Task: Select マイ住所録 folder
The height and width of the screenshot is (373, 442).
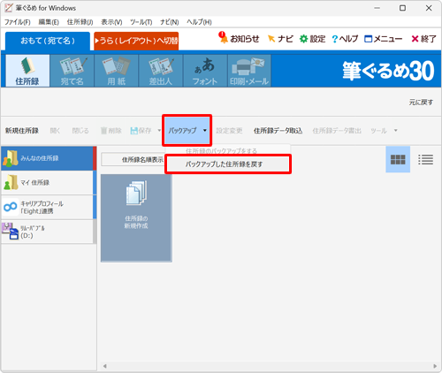Action: point(48,183)
